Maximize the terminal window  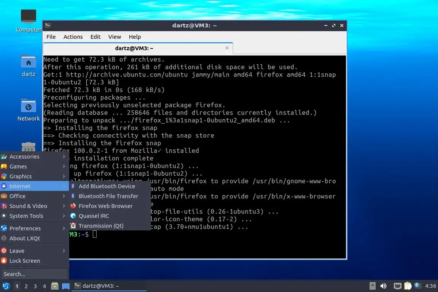click(334, 25)
